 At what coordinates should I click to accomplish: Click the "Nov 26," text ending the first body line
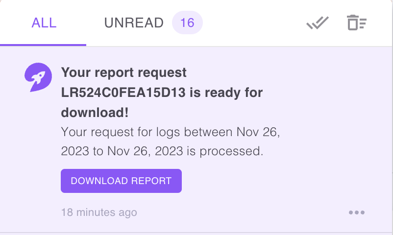tap(258, 132)
